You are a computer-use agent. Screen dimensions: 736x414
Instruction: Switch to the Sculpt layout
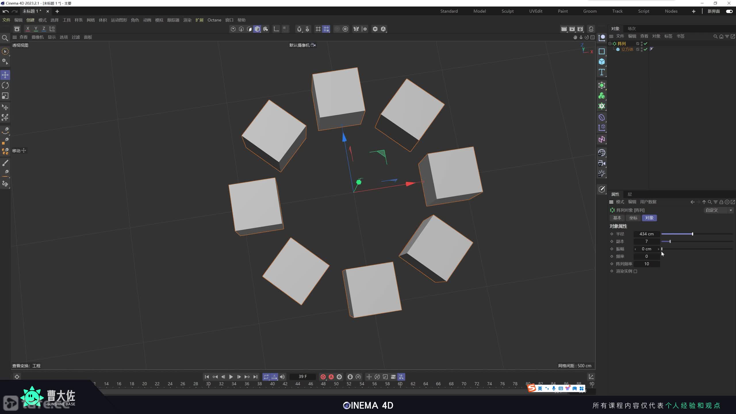507,11
